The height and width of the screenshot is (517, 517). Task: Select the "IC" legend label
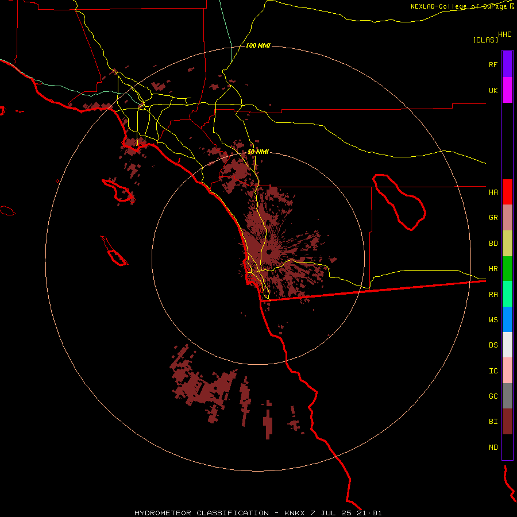(x=493, y=371)
